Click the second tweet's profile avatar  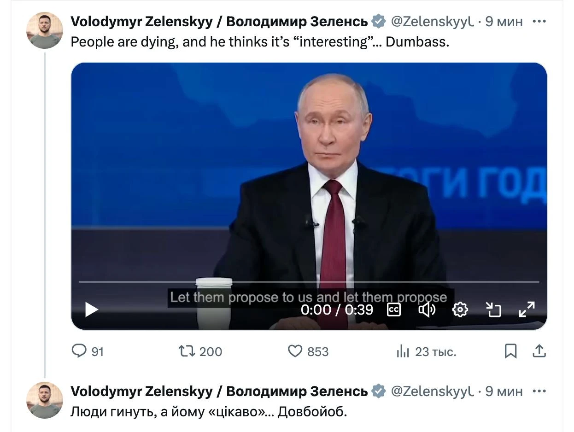click(44, 400)
